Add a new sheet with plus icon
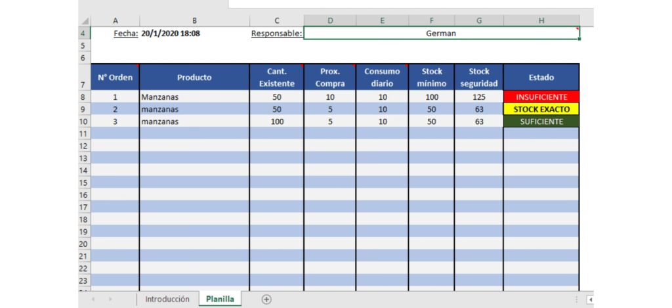This screenshot has width=672, height=308. (x=266, y=299)
